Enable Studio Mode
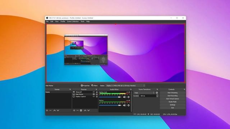The height and width of the screenshot is (129, 230). pos(172,102)
